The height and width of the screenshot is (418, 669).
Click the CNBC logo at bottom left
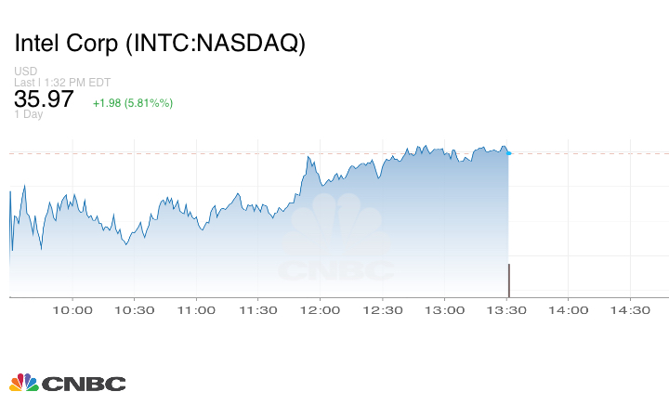tap(67, 383)
